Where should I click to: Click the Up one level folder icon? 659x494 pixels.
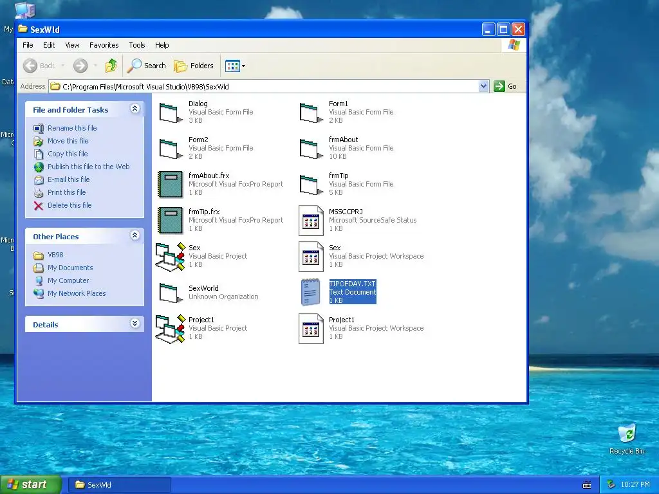click(x=111, y=66)
